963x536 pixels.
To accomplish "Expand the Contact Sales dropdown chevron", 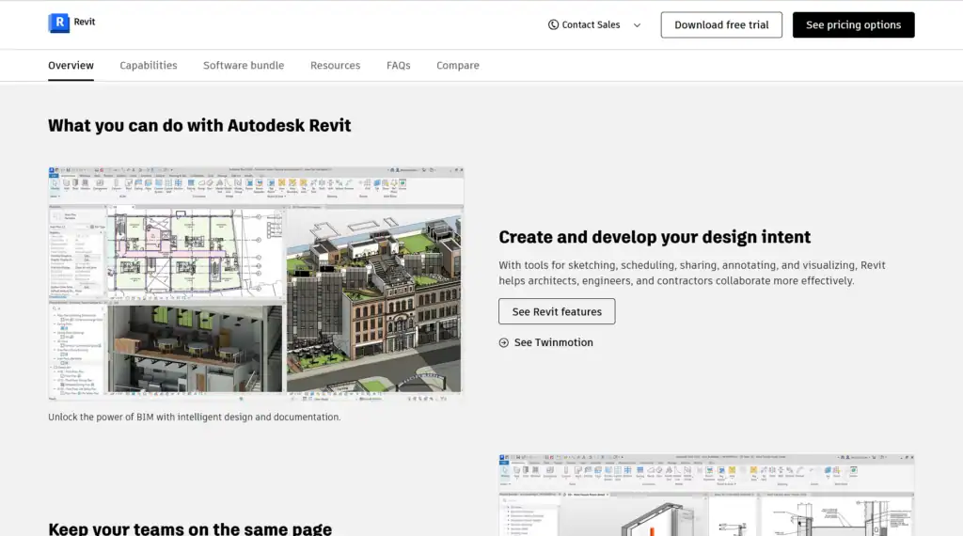I will (x=637, y=25).
